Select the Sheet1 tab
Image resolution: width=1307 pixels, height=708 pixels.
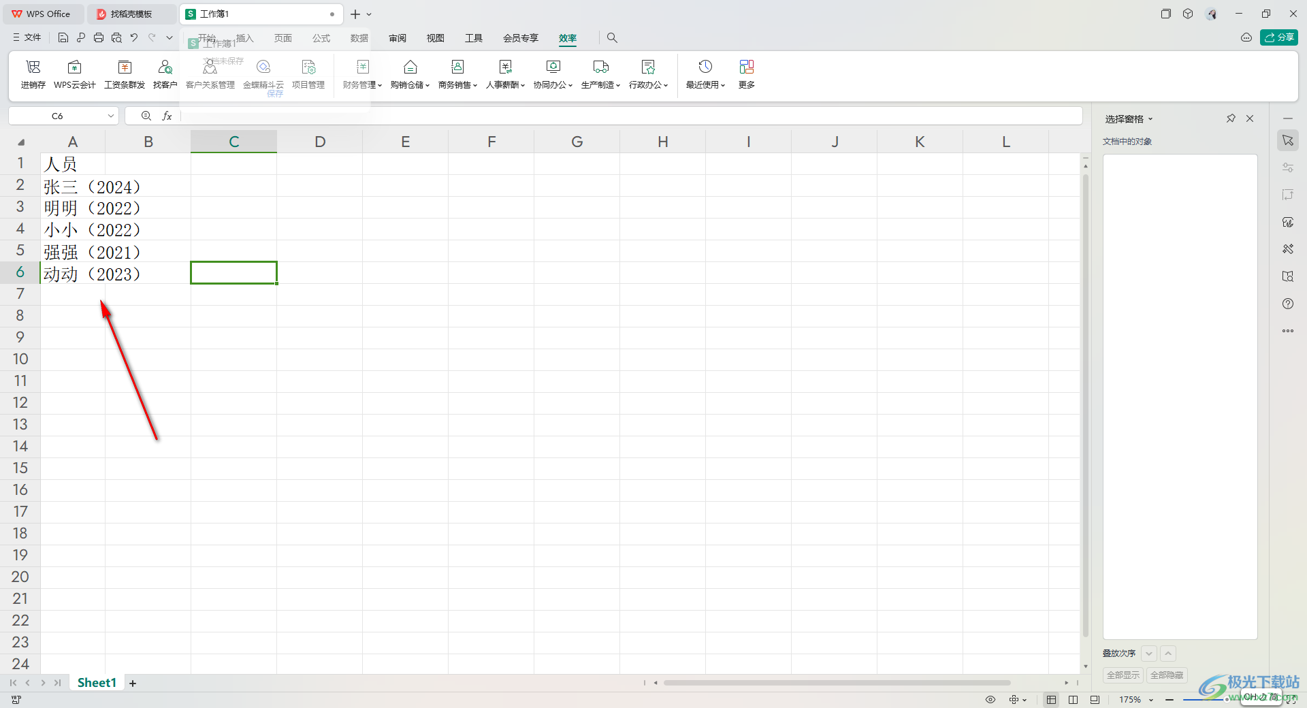(97, 683)
